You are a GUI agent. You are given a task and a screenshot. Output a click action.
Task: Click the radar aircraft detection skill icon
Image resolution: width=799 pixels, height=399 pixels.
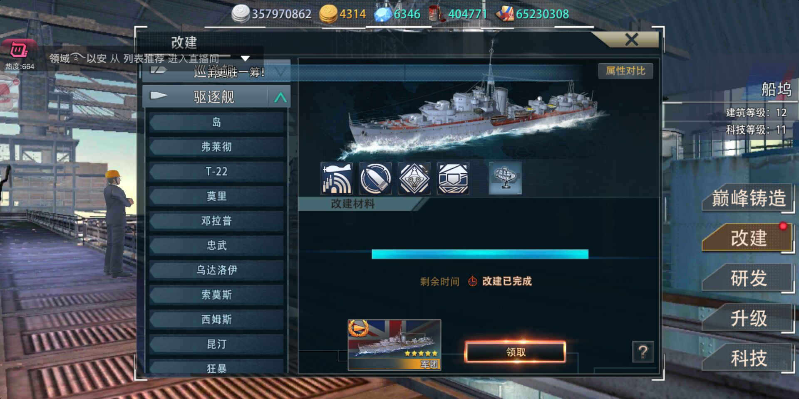(337, 178)
